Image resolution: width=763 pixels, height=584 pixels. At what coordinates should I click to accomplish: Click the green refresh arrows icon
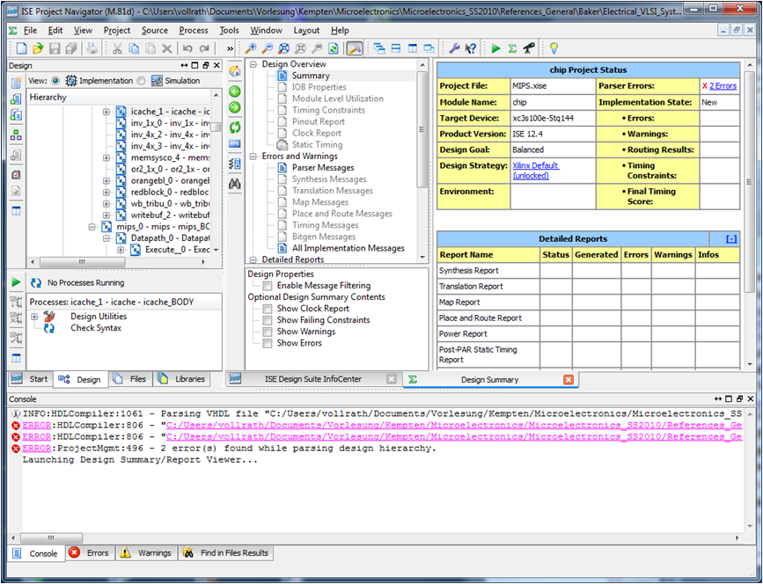click(x=235, y=128)
